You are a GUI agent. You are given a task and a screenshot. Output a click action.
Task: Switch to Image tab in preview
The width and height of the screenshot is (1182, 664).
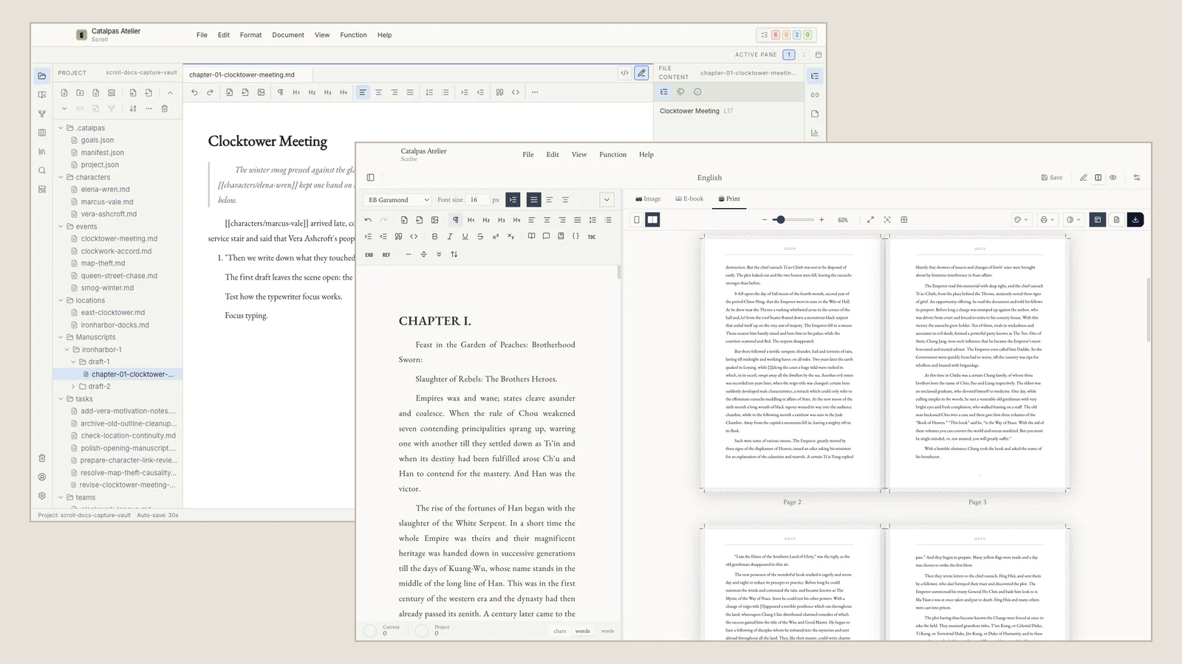(x=649, y=199)
